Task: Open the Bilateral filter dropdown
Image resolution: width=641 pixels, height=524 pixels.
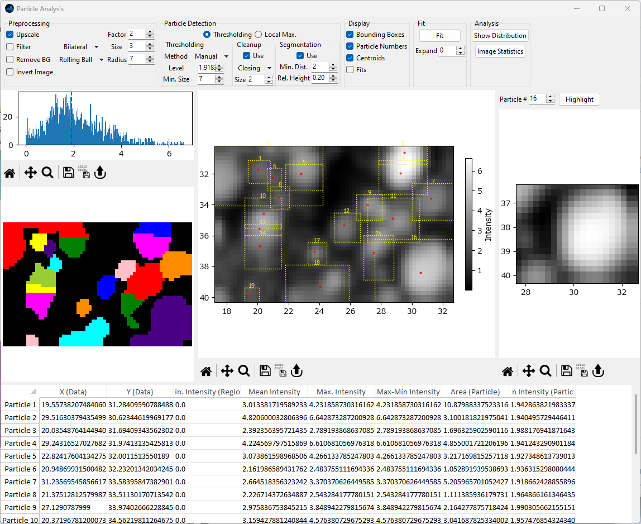Action: [81, 47]
